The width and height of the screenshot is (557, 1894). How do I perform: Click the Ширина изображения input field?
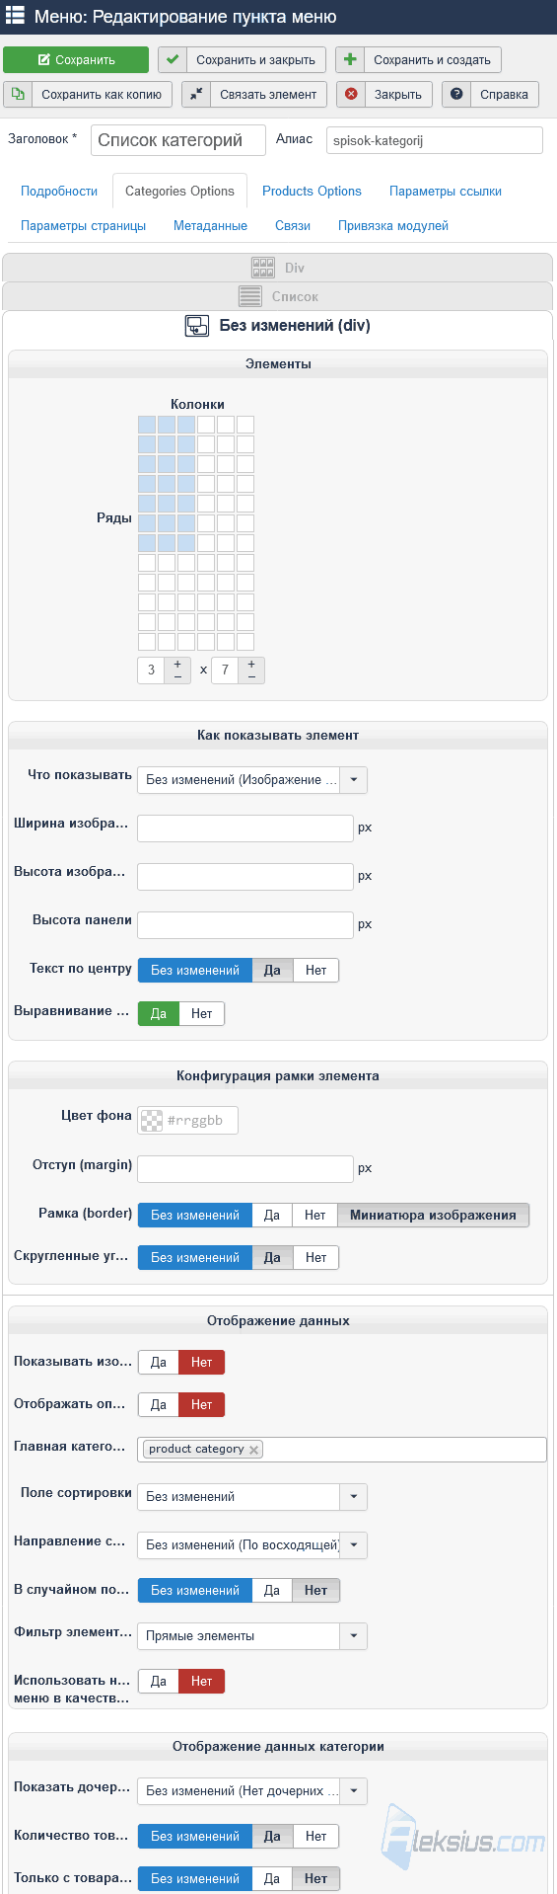pos(245,828)
